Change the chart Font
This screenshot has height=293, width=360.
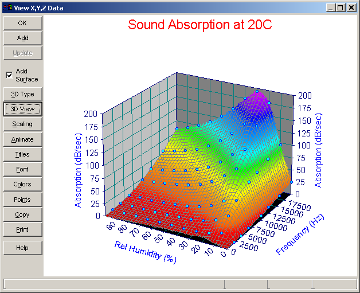pyautogui.click(x=23, y=169)
